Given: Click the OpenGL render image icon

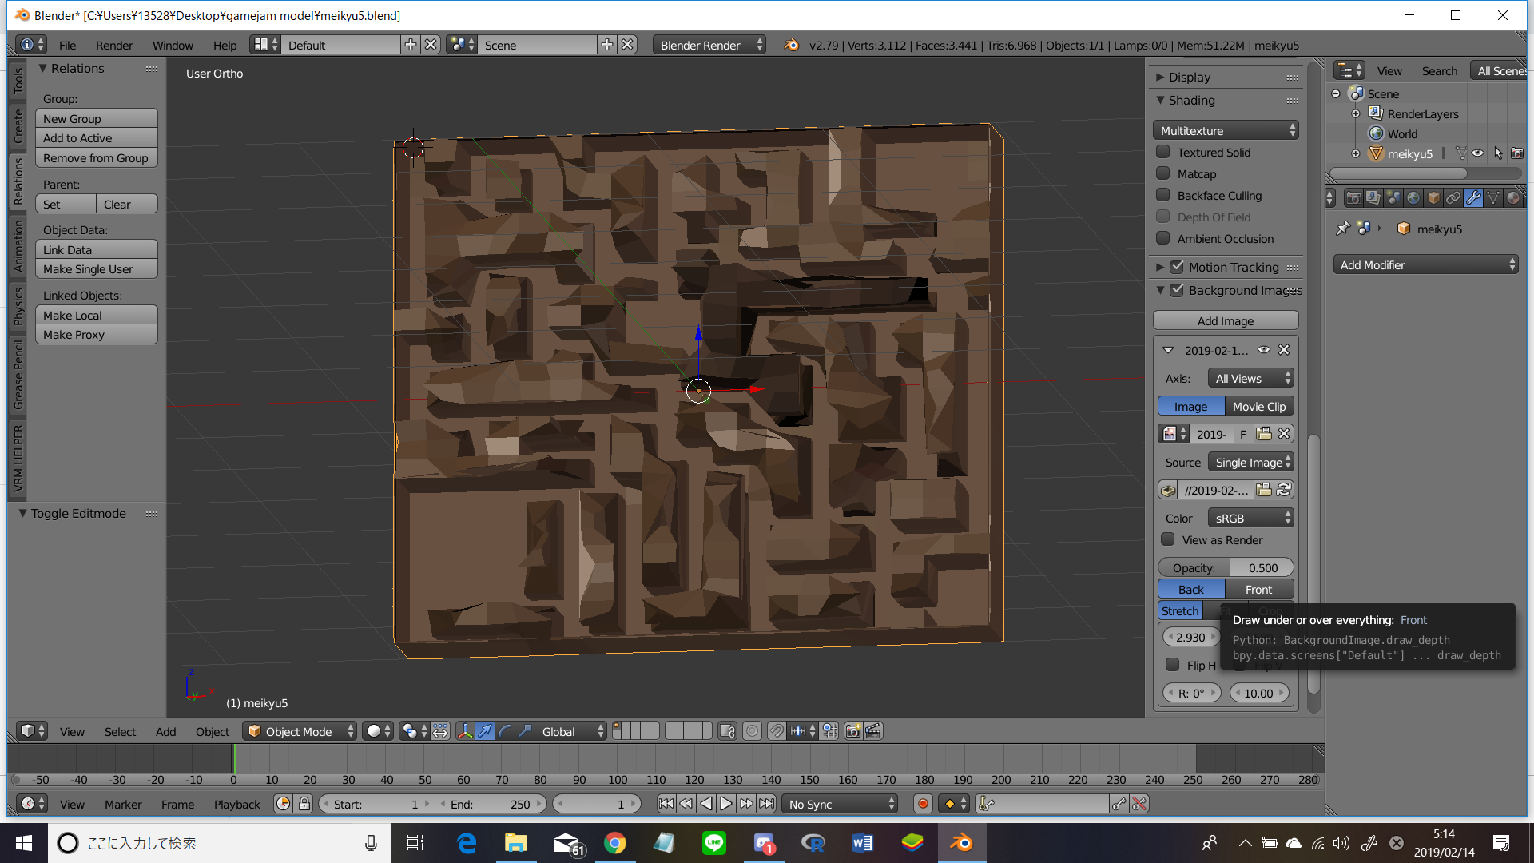Looking at the screenshot, I should 853,731.
